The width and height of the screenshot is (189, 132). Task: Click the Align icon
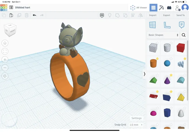click(x=133, y=15)
